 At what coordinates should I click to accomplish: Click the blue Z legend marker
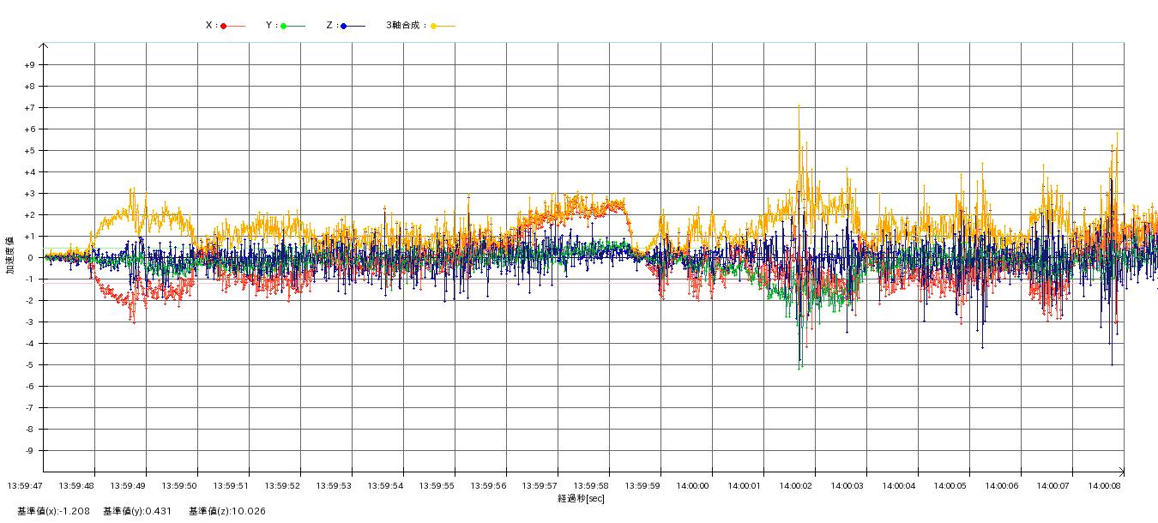pyautogui.click(x=344, y=26)
